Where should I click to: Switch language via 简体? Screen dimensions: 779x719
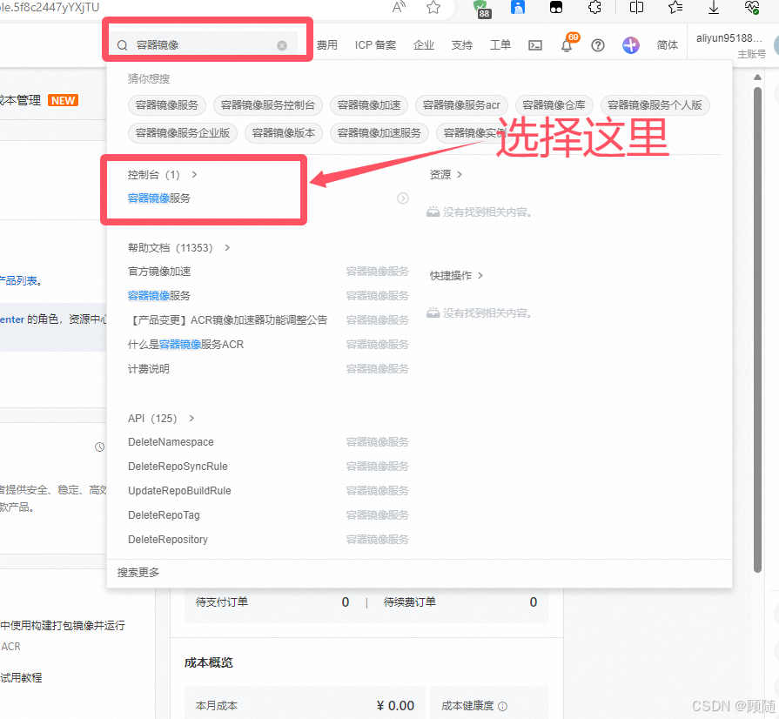(668, 45)
